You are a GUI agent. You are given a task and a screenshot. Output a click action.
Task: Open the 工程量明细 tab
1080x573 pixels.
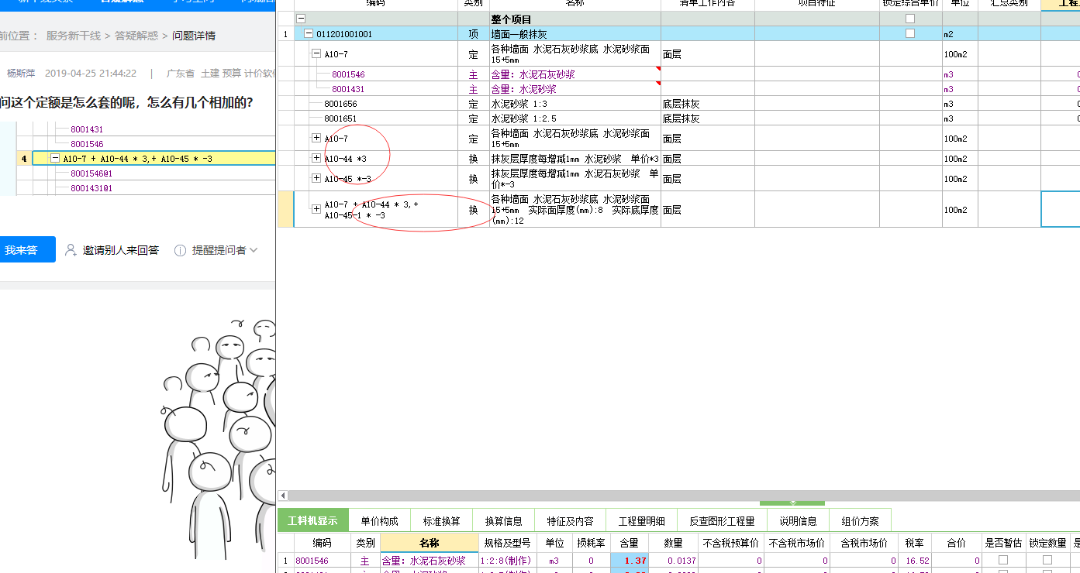click(x=642, y=521)
